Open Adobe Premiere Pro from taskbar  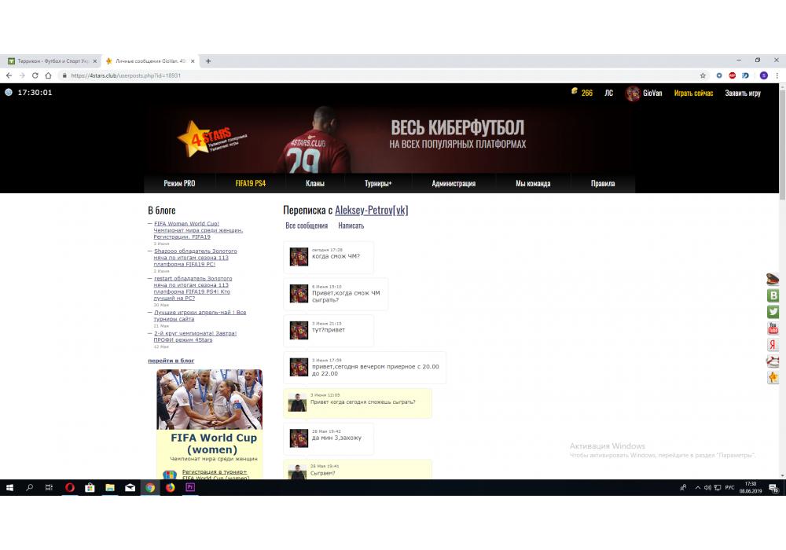pyautogui.click(x=190, y=487)
